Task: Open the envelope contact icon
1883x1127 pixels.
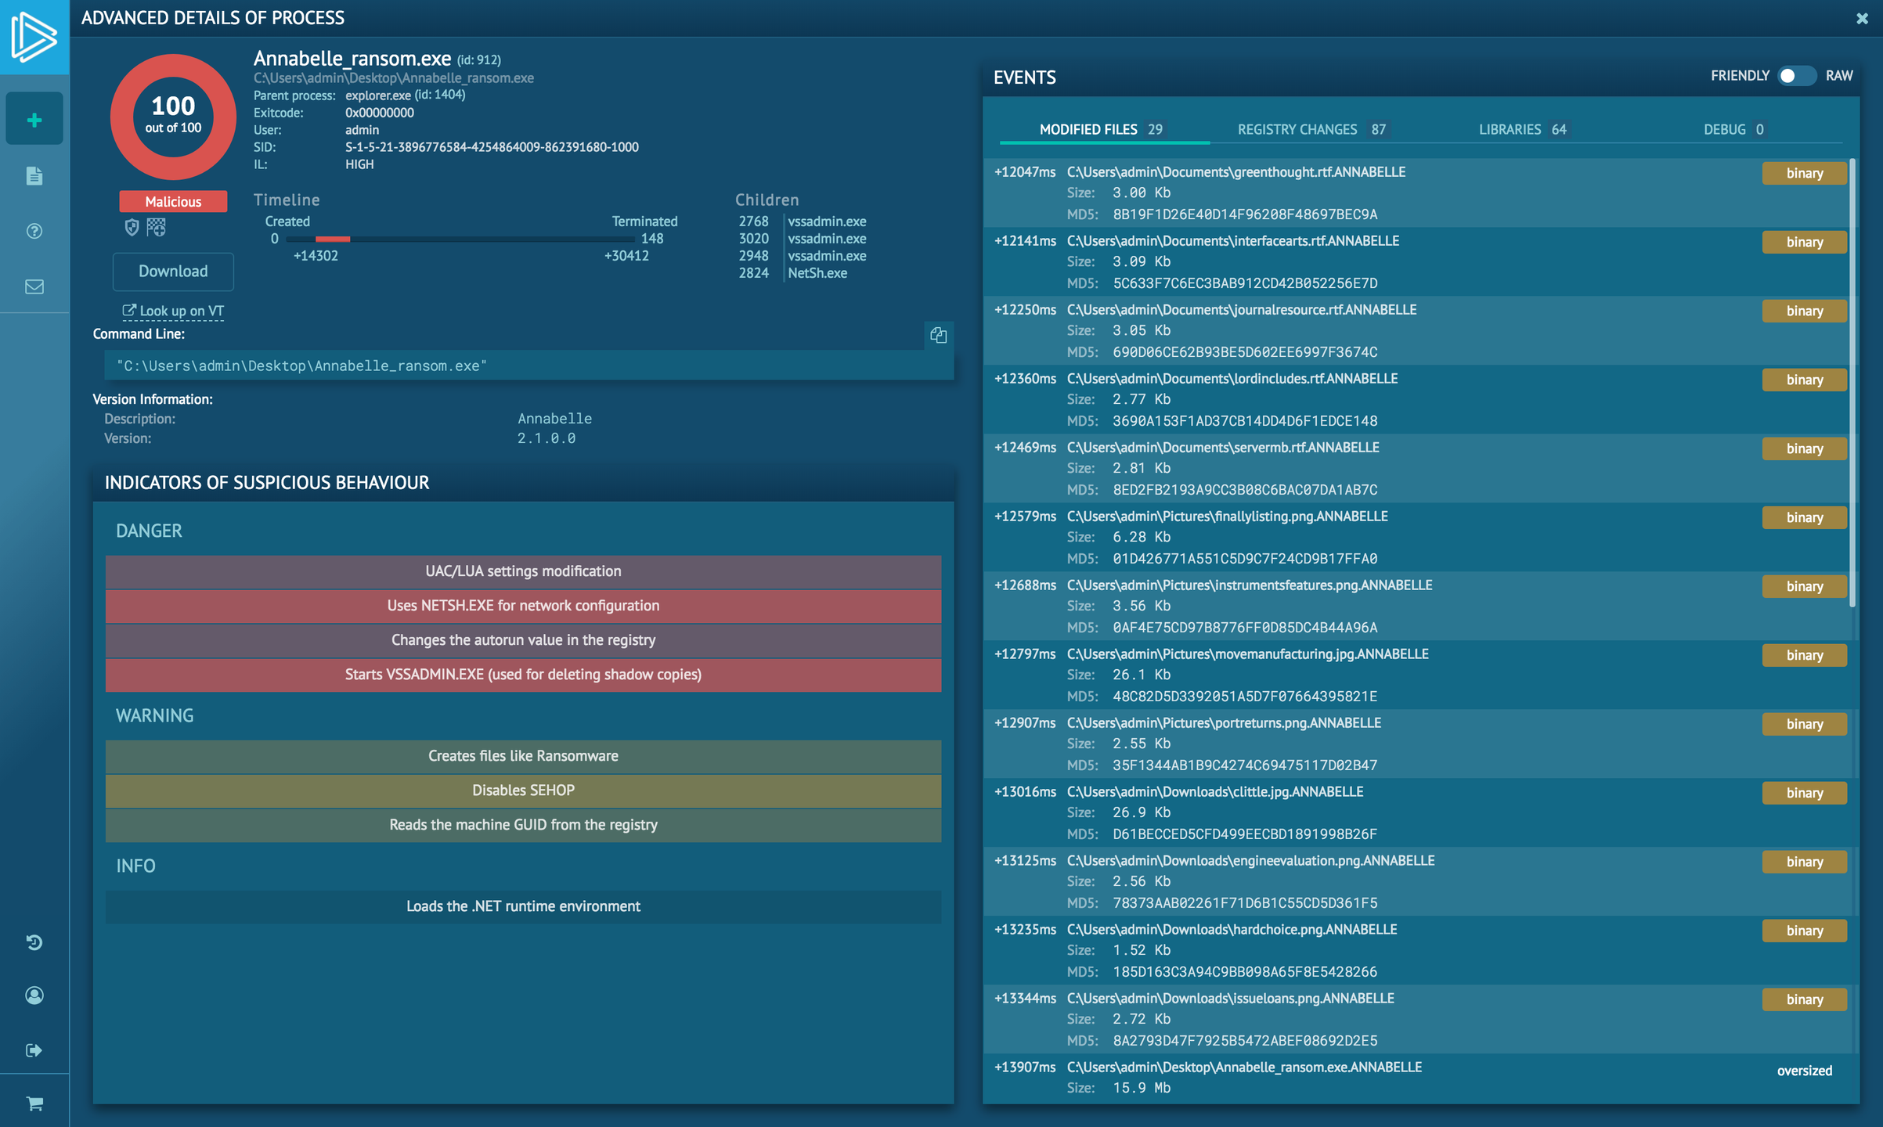Action: point(34,286)
